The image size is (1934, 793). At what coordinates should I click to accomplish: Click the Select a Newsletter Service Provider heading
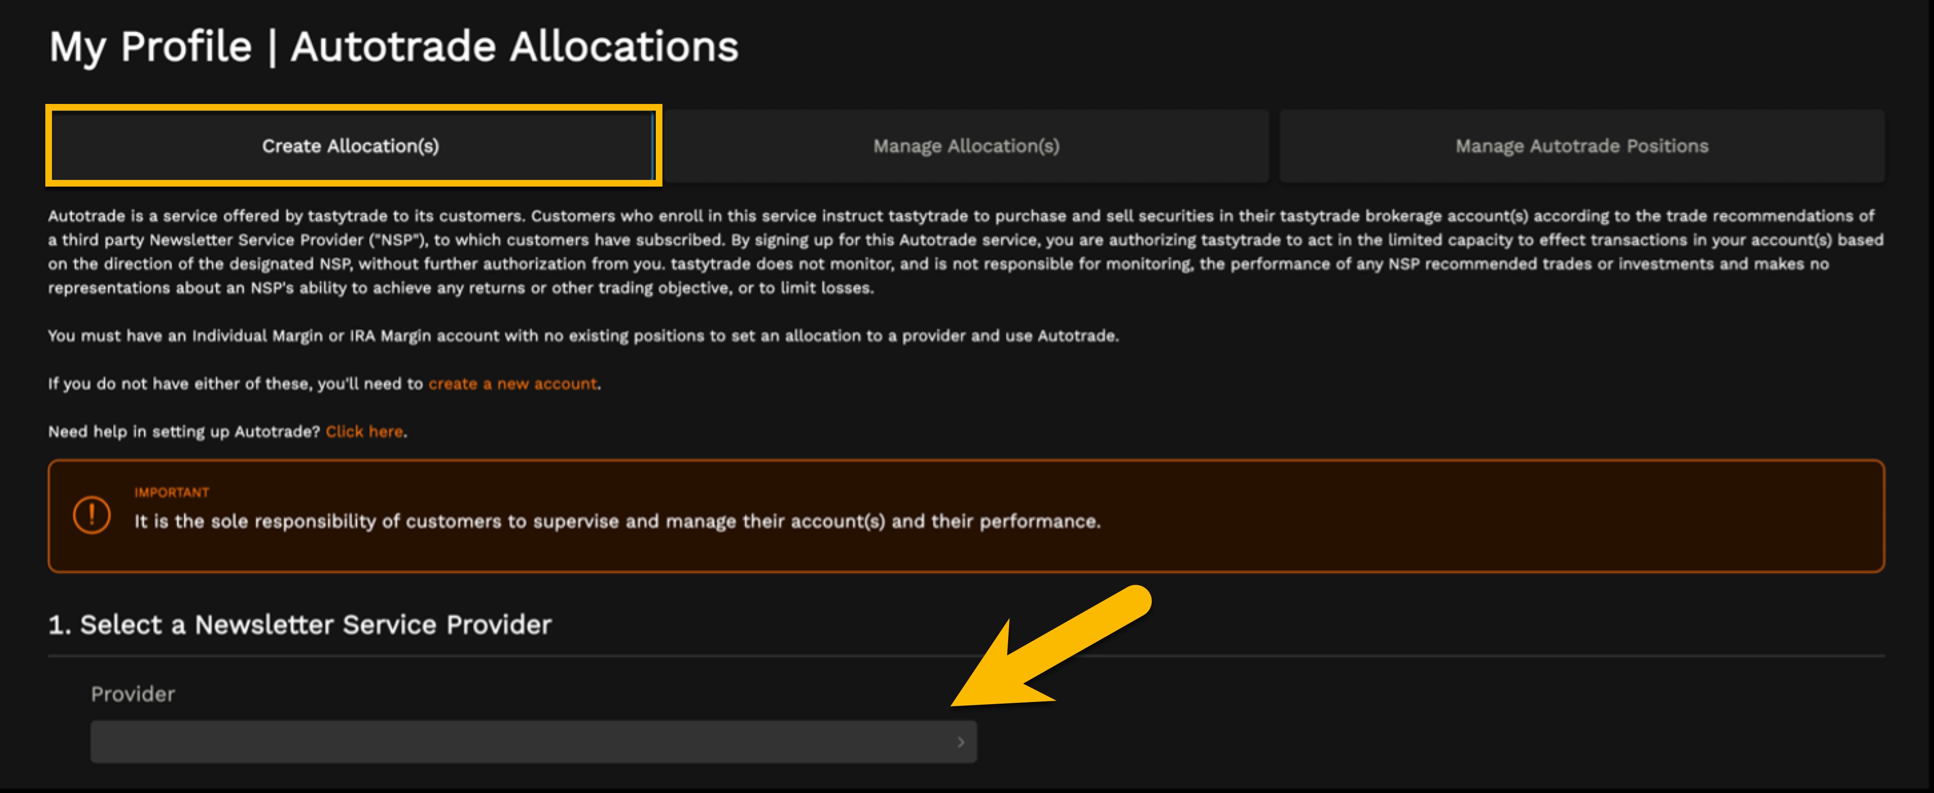coord(300,624)
